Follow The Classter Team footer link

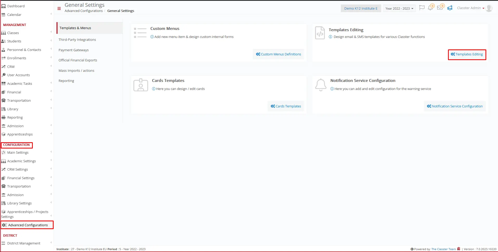point(444,249)
